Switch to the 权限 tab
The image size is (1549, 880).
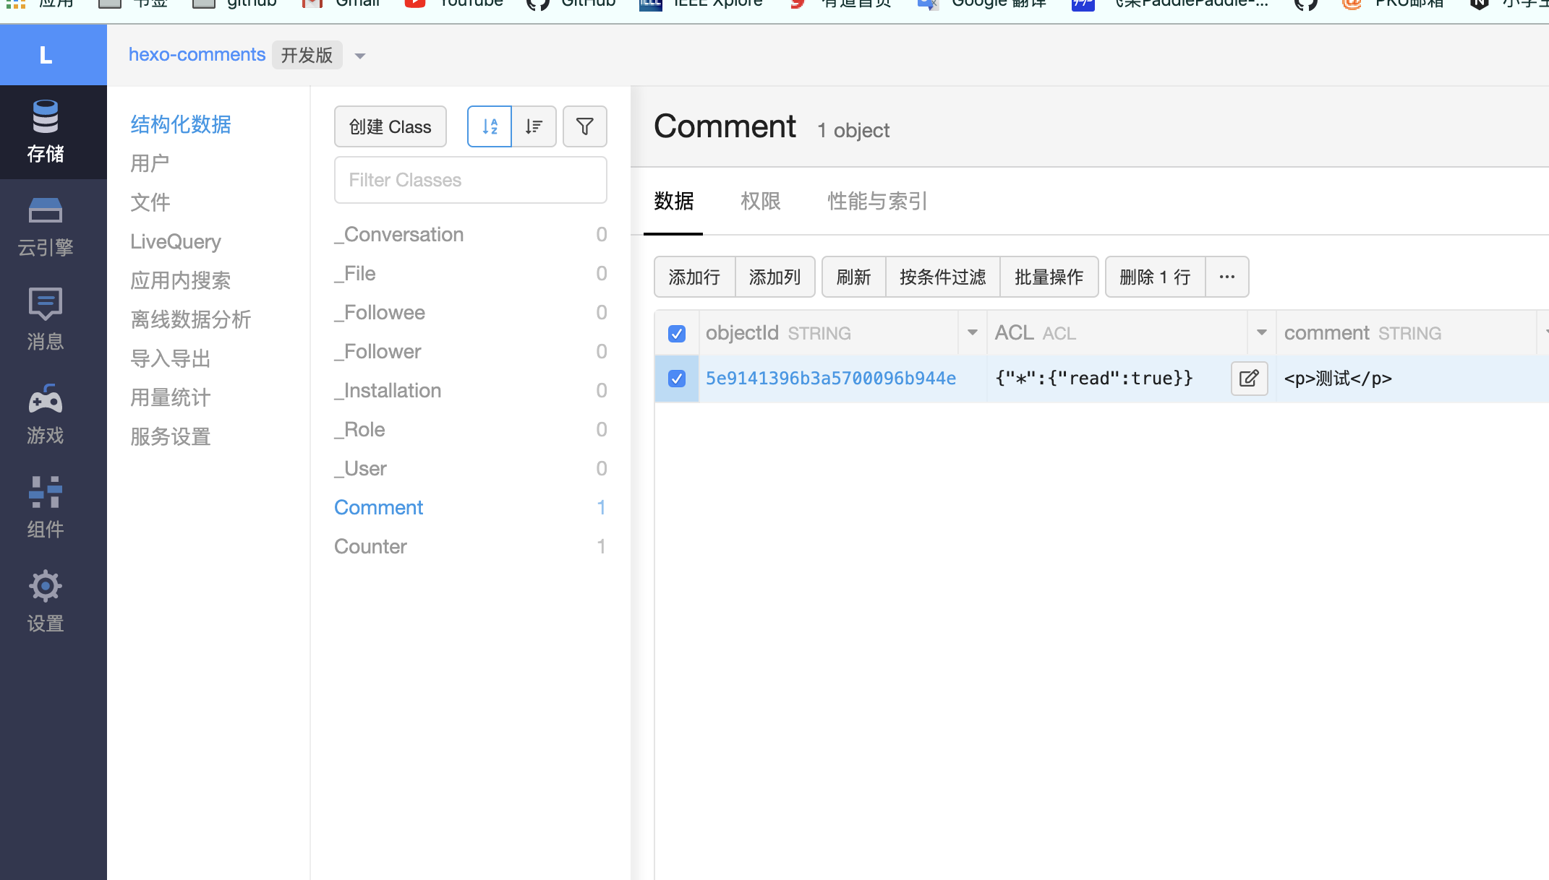click(x=760, y=201)
